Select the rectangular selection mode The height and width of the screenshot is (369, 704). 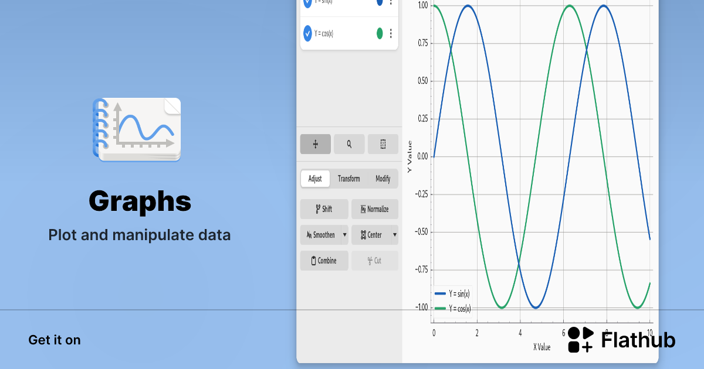(x=383, y=144)
